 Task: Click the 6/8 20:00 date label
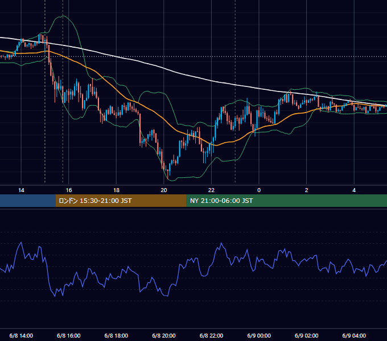pyautogui.click(x=164, y=335)
